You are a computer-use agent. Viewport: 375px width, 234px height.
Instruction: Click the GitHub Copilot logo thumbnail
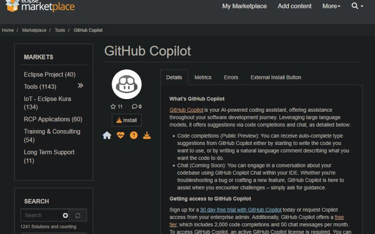(x=127, y=84)
